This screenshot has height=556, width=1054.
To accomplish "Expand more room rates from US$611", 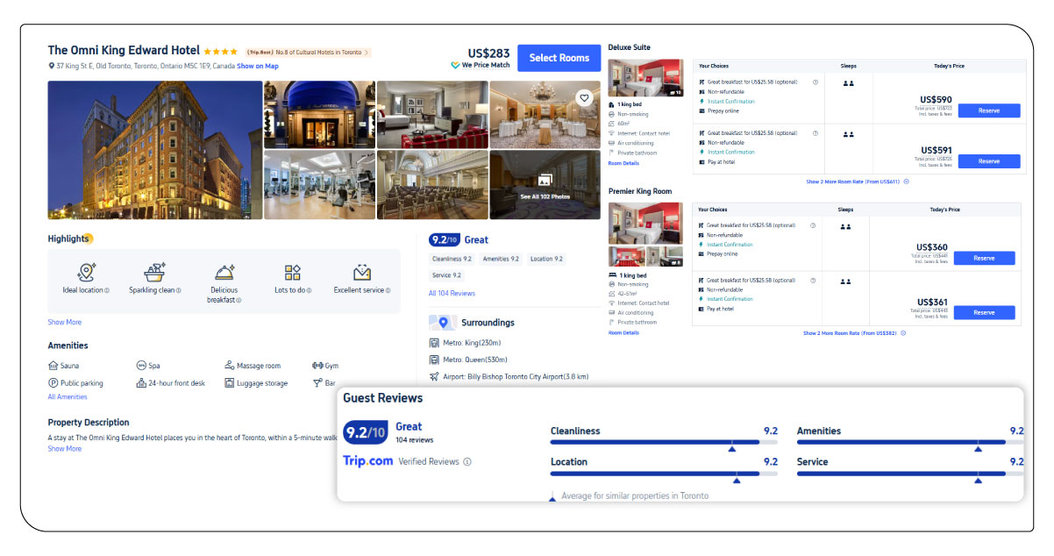I will (857, 182).
